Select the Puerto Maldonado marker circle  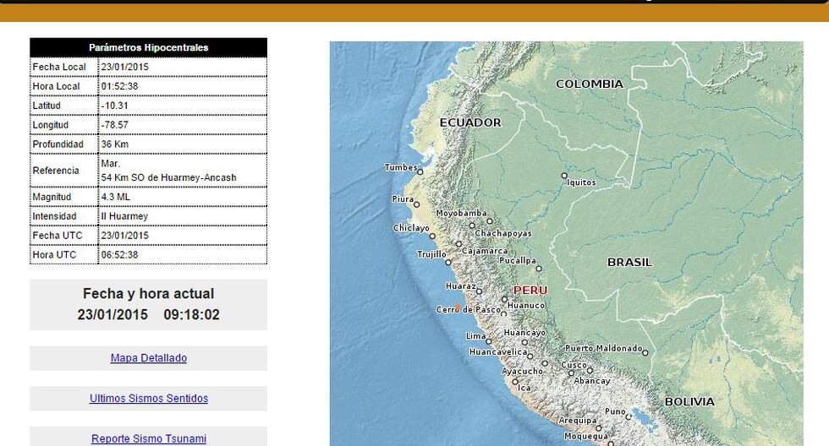click(x=645, y=352)
